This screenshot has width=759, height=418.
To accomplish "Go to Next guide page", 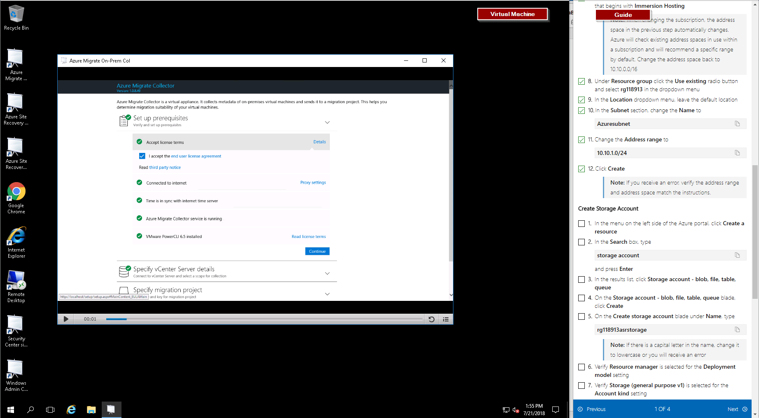I will click(737, 409).
